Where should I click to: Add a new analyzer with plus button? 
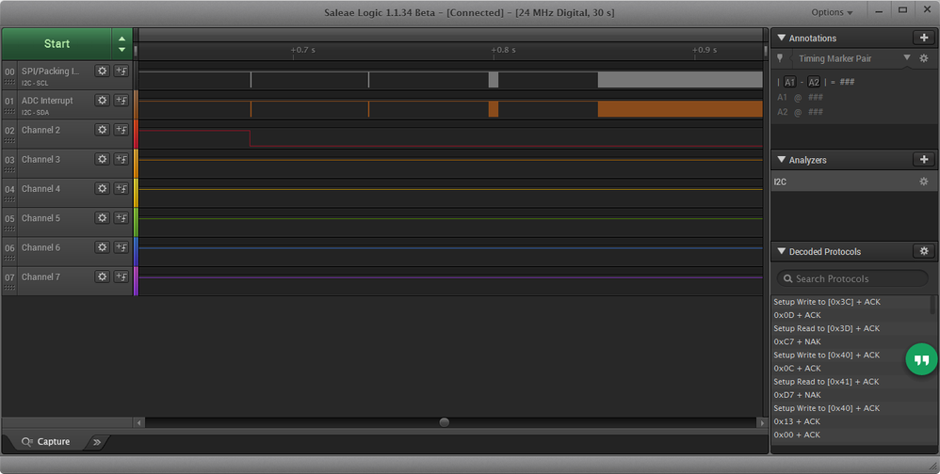924,159
